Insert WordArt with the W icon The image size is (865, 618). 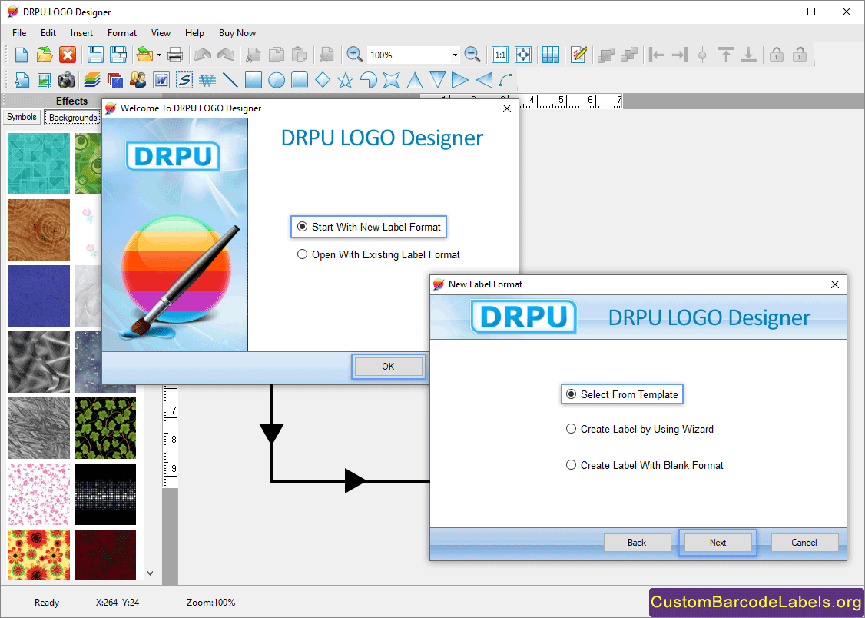161,81
